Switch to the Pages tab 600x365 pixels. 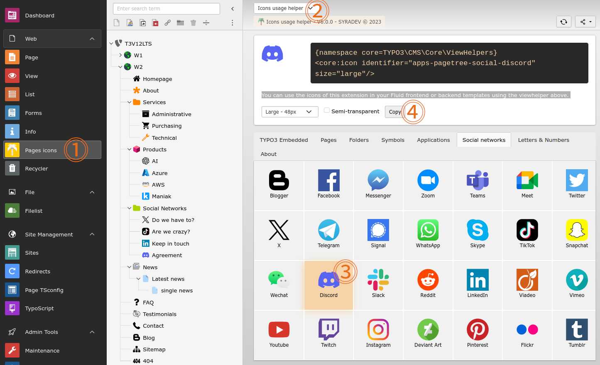[x=328, y=140]
